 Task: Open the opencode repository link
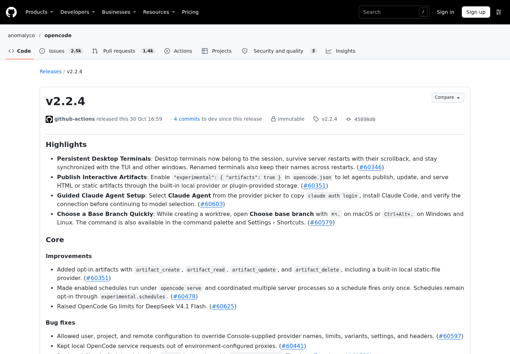[58, 35]
